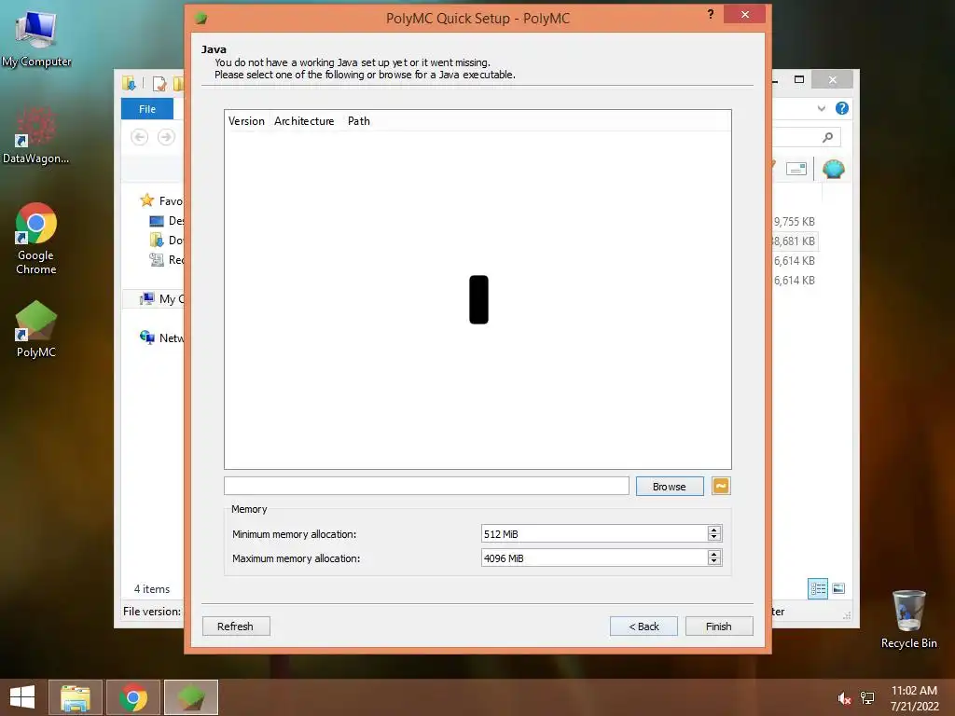Click the orange icon button beside Browse
Image resolution: width=955 pixels, height=716 pixels.
pyautogui.click(x=721, y=486)
